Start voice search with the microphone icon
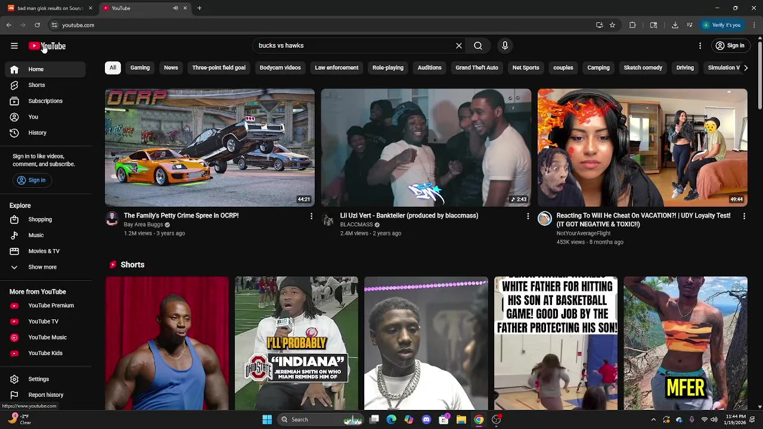 [x=505, y=46]
